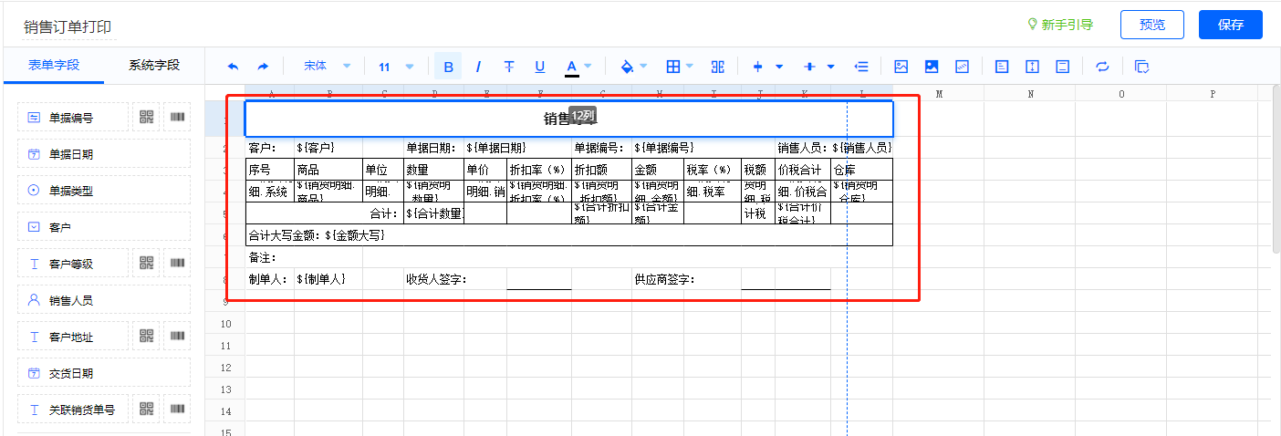
Task: Switch to the 表单字段 tab
Action: [54, 66]
